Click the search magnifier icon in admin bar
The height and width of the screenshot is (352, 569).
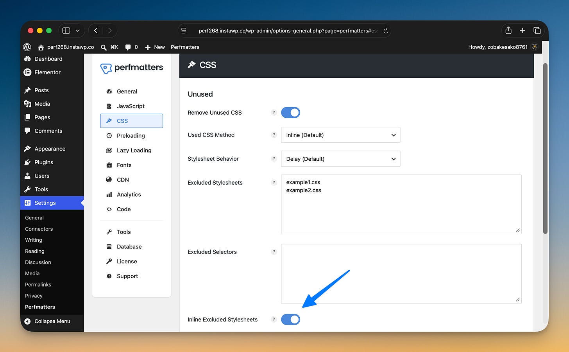(x=104, y=47)
